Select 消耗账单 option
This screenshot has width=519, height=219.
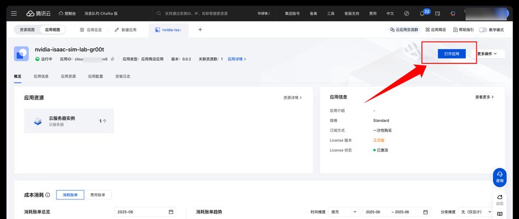[70, 195]
